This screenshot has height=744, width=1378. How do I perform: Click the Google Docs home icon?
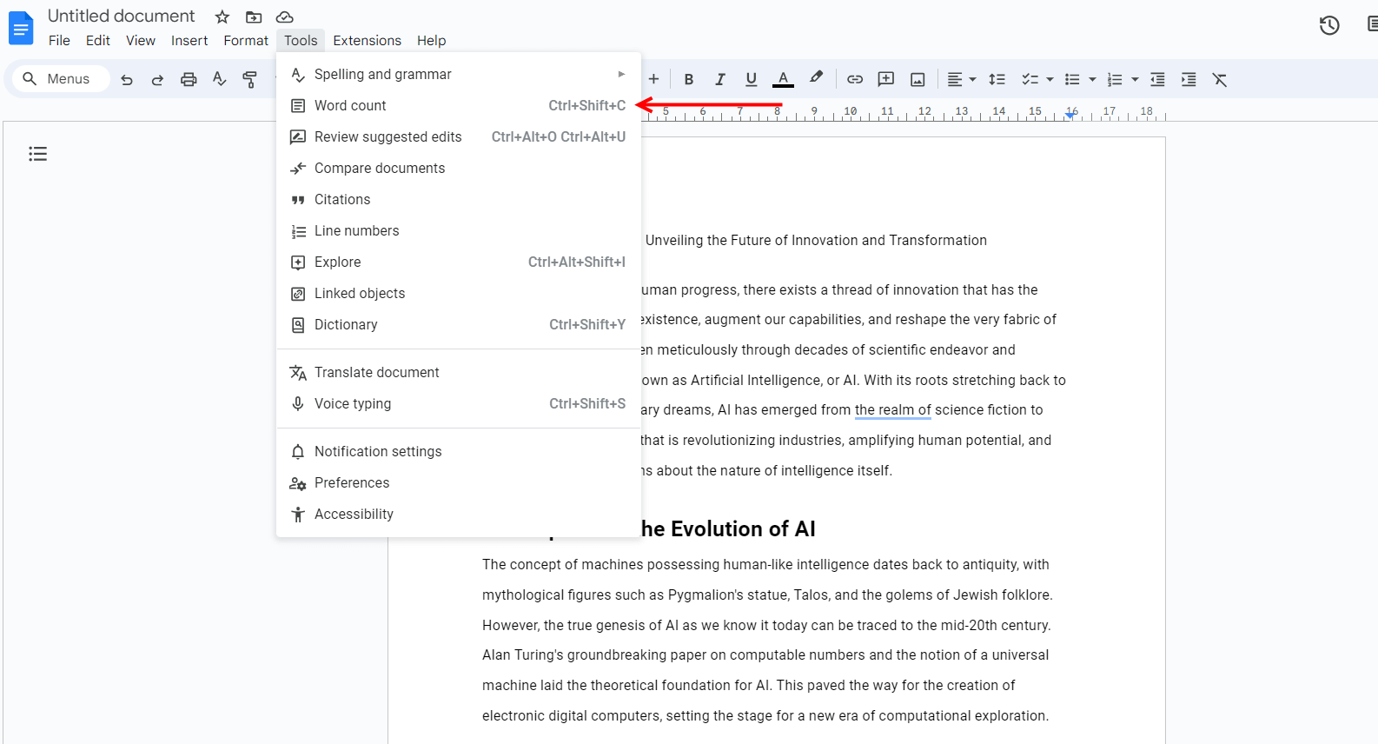click(x=21, y=28)
